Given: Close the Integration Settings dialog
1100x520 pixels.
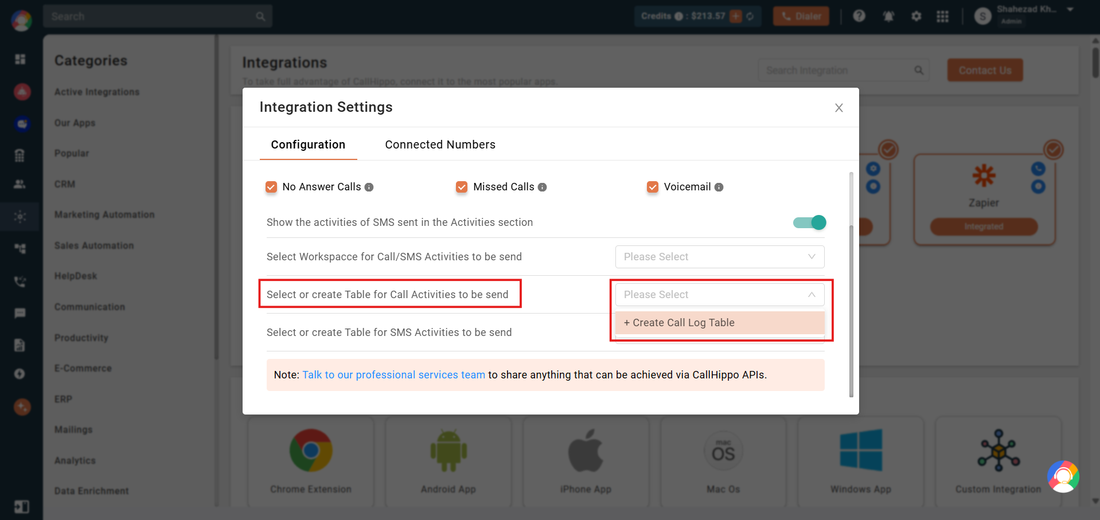Looking at the screenshot, I should click(838, 108).
